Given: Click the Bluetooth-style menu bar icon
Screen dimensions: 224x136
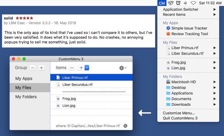Looking at the screenshot, I should [x=185, y=3].
